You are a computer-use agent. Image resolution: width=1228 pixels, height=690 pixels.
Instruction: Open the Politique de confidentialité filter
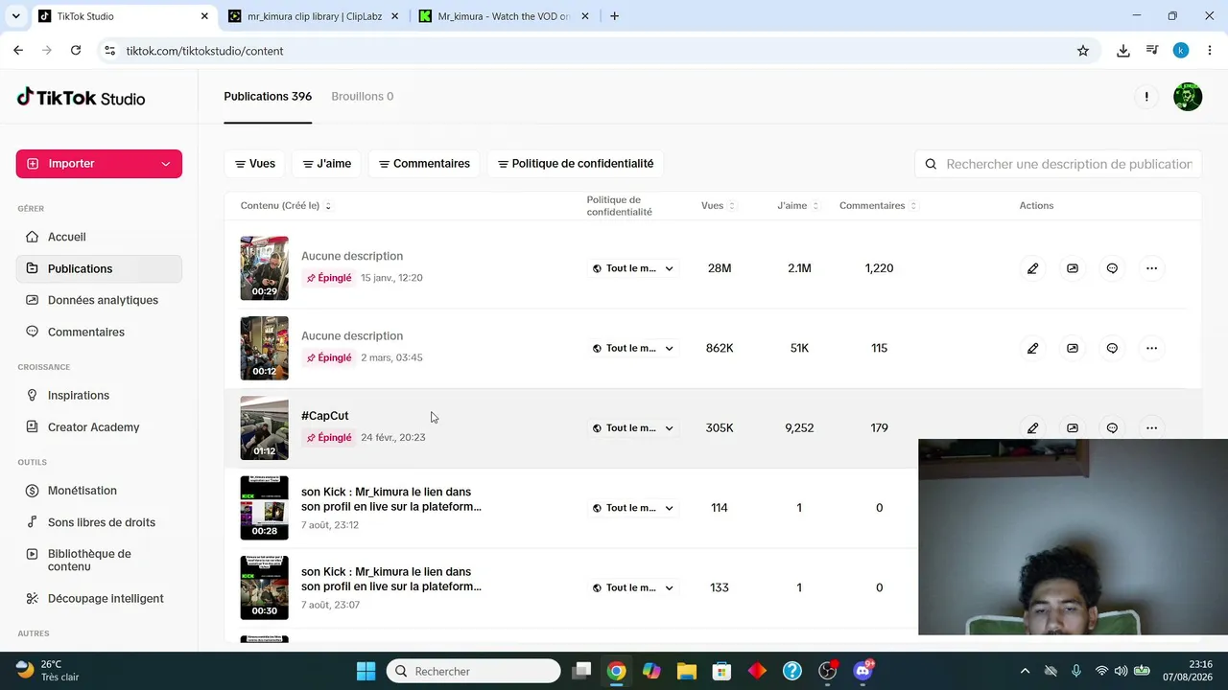(576, 164)
